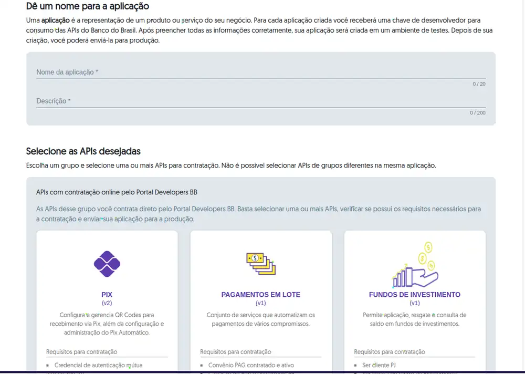Click the 'Dê um nome para a aplicação' heading
The width and height of the screenshot is (525, 374).
88,6
